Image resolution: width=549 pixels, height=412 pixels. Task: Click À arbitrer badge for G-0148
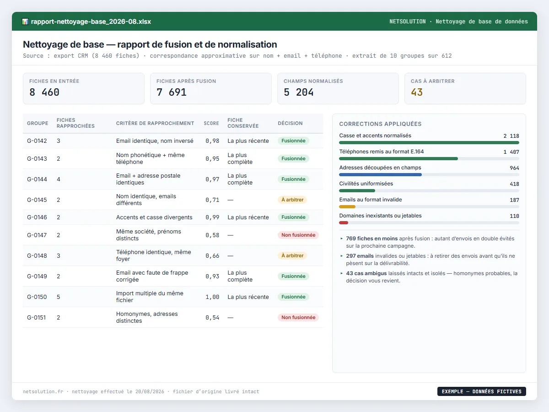click(x=292, y=255)
